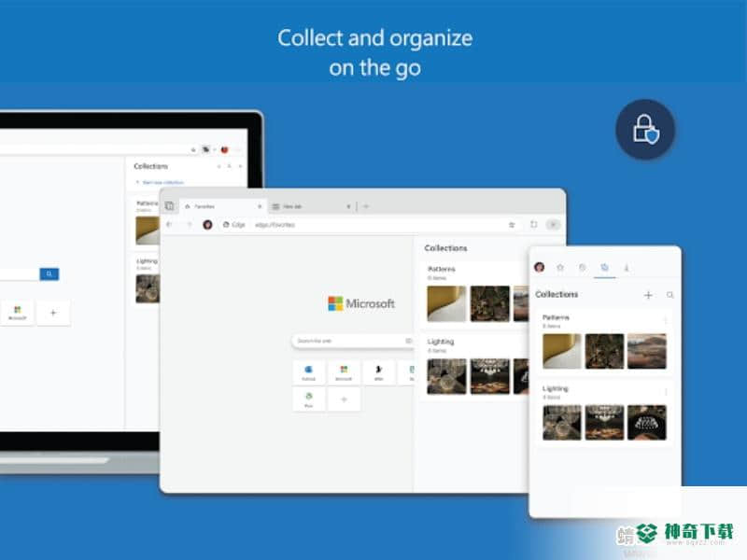Open glass globes thumbnail in mobile panel

click(562, 423)
